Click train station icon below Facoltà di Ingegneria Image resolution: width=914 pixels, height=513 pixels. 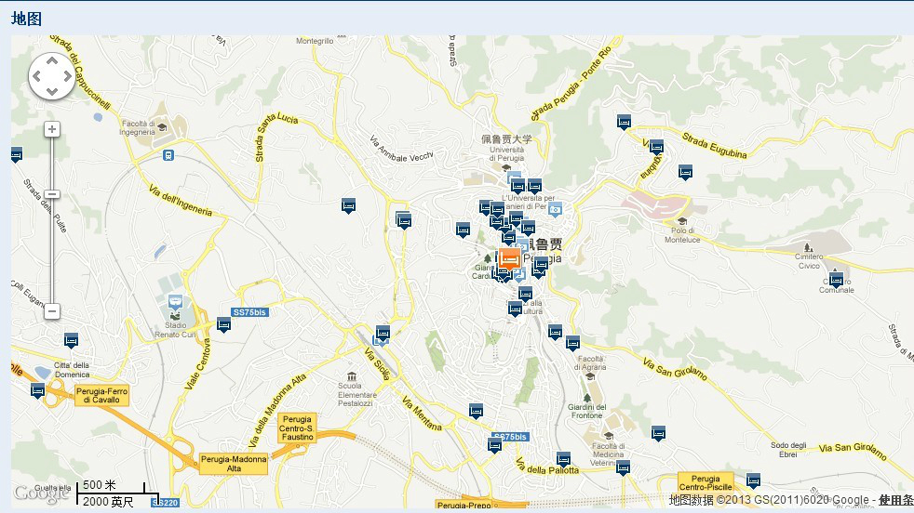(168, 155)
